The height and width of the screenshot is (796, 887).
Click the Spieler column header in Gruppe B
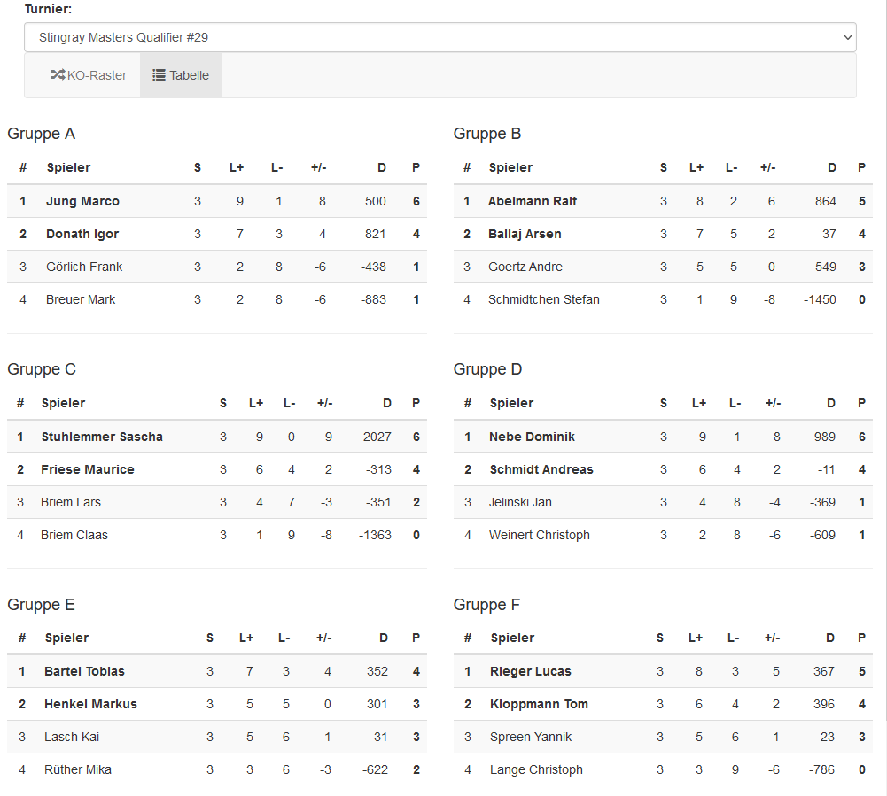pos(510,167)
